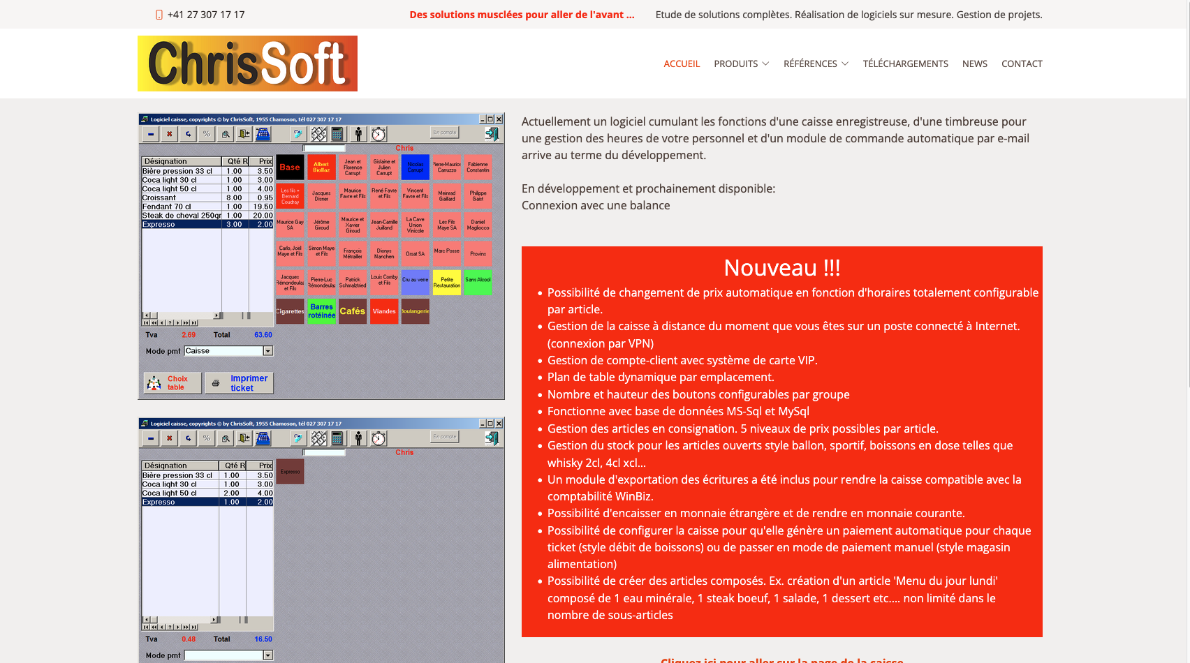Click the ChrisSoft logo

(247, 64)
